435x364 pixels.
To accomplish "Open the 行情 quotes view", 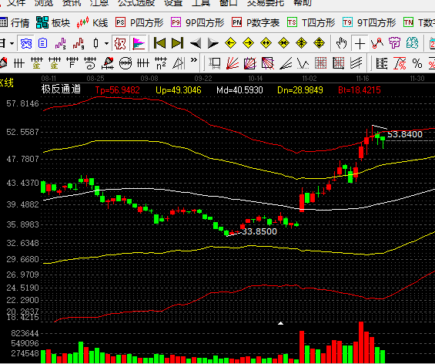I will [15, 23].
